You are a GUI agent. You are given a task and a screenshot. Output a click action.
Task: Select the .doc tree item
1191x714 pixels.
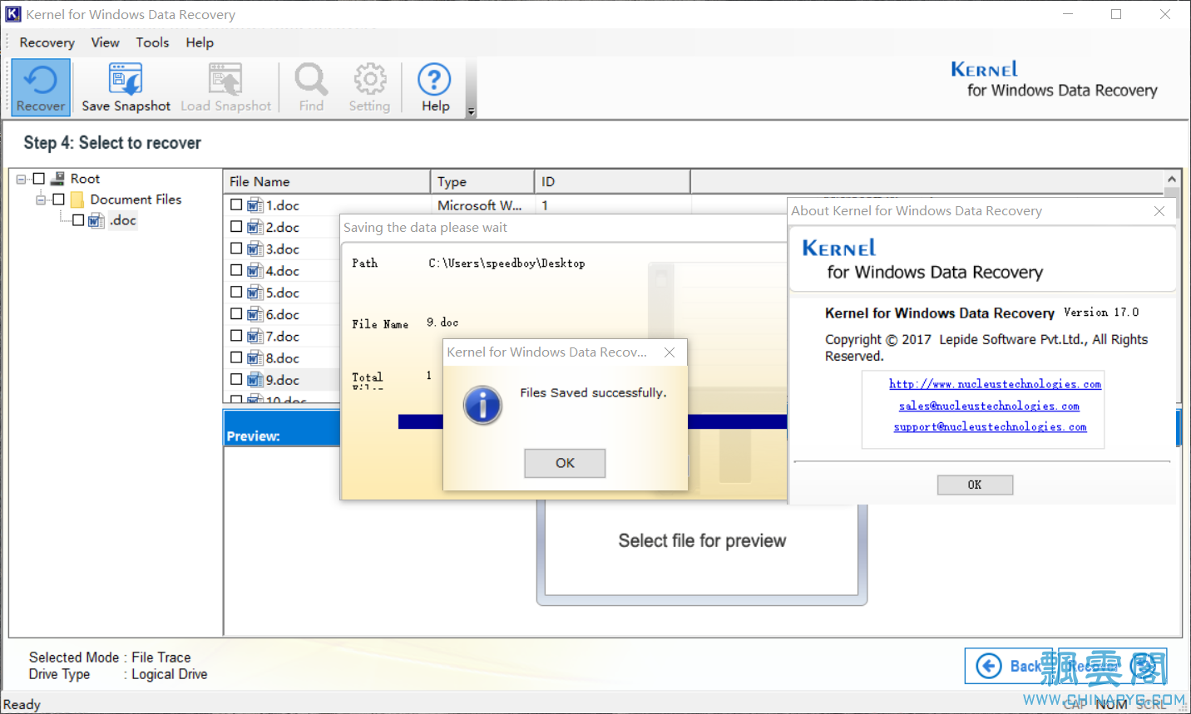point(123,220)
